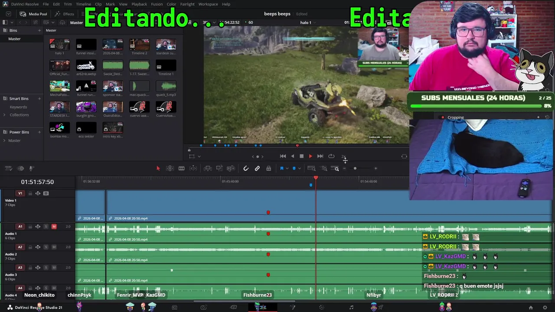
Task: Open the Timeline menu
Action: click(83, 4)
